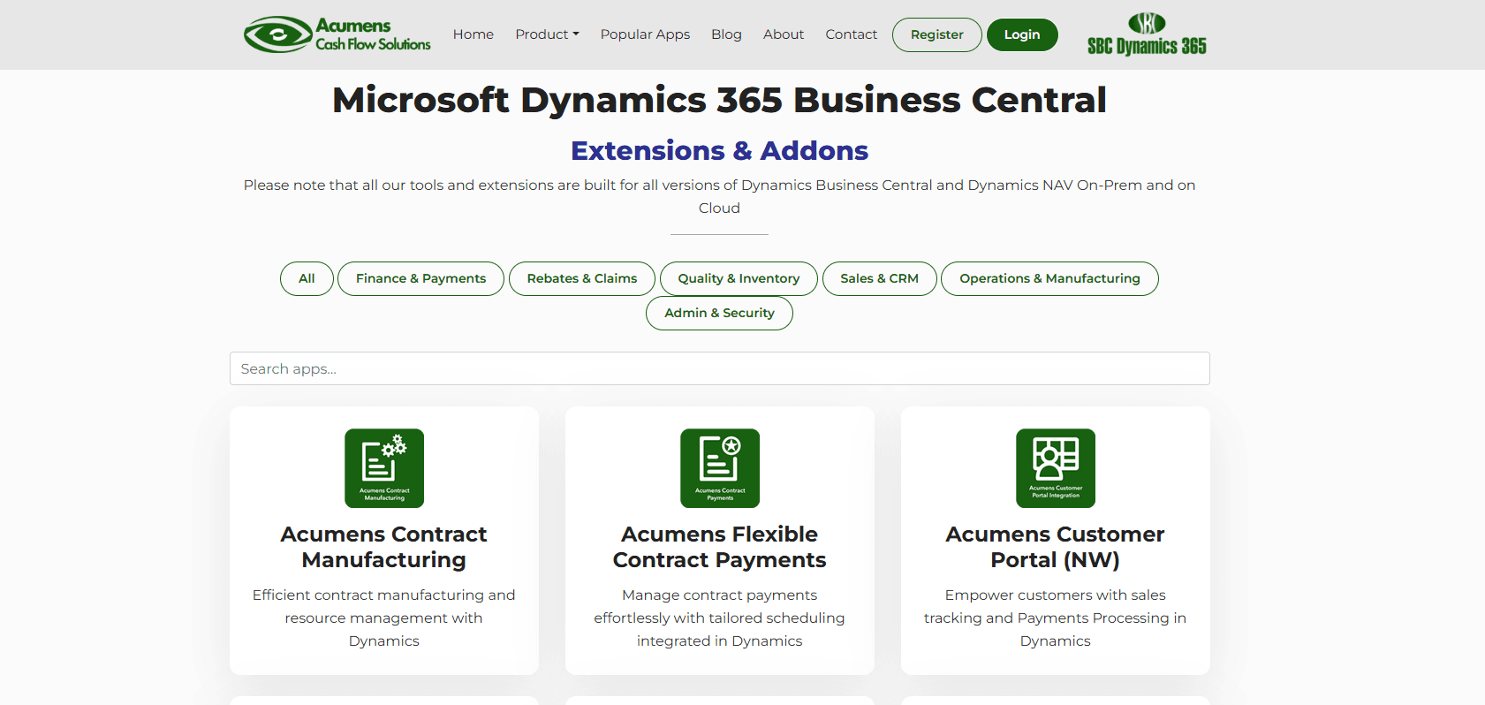Focus the Search apps field

pos(720,368)
